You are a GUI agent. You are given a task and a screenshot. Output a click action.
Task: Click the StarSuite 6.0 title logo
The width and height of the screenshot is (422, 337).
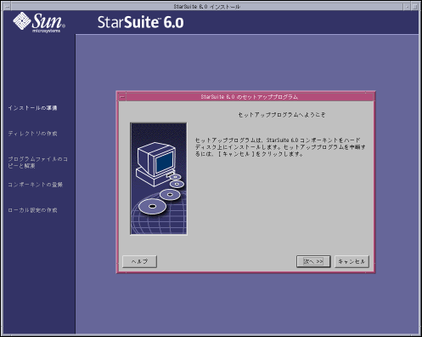click(141, 22)
